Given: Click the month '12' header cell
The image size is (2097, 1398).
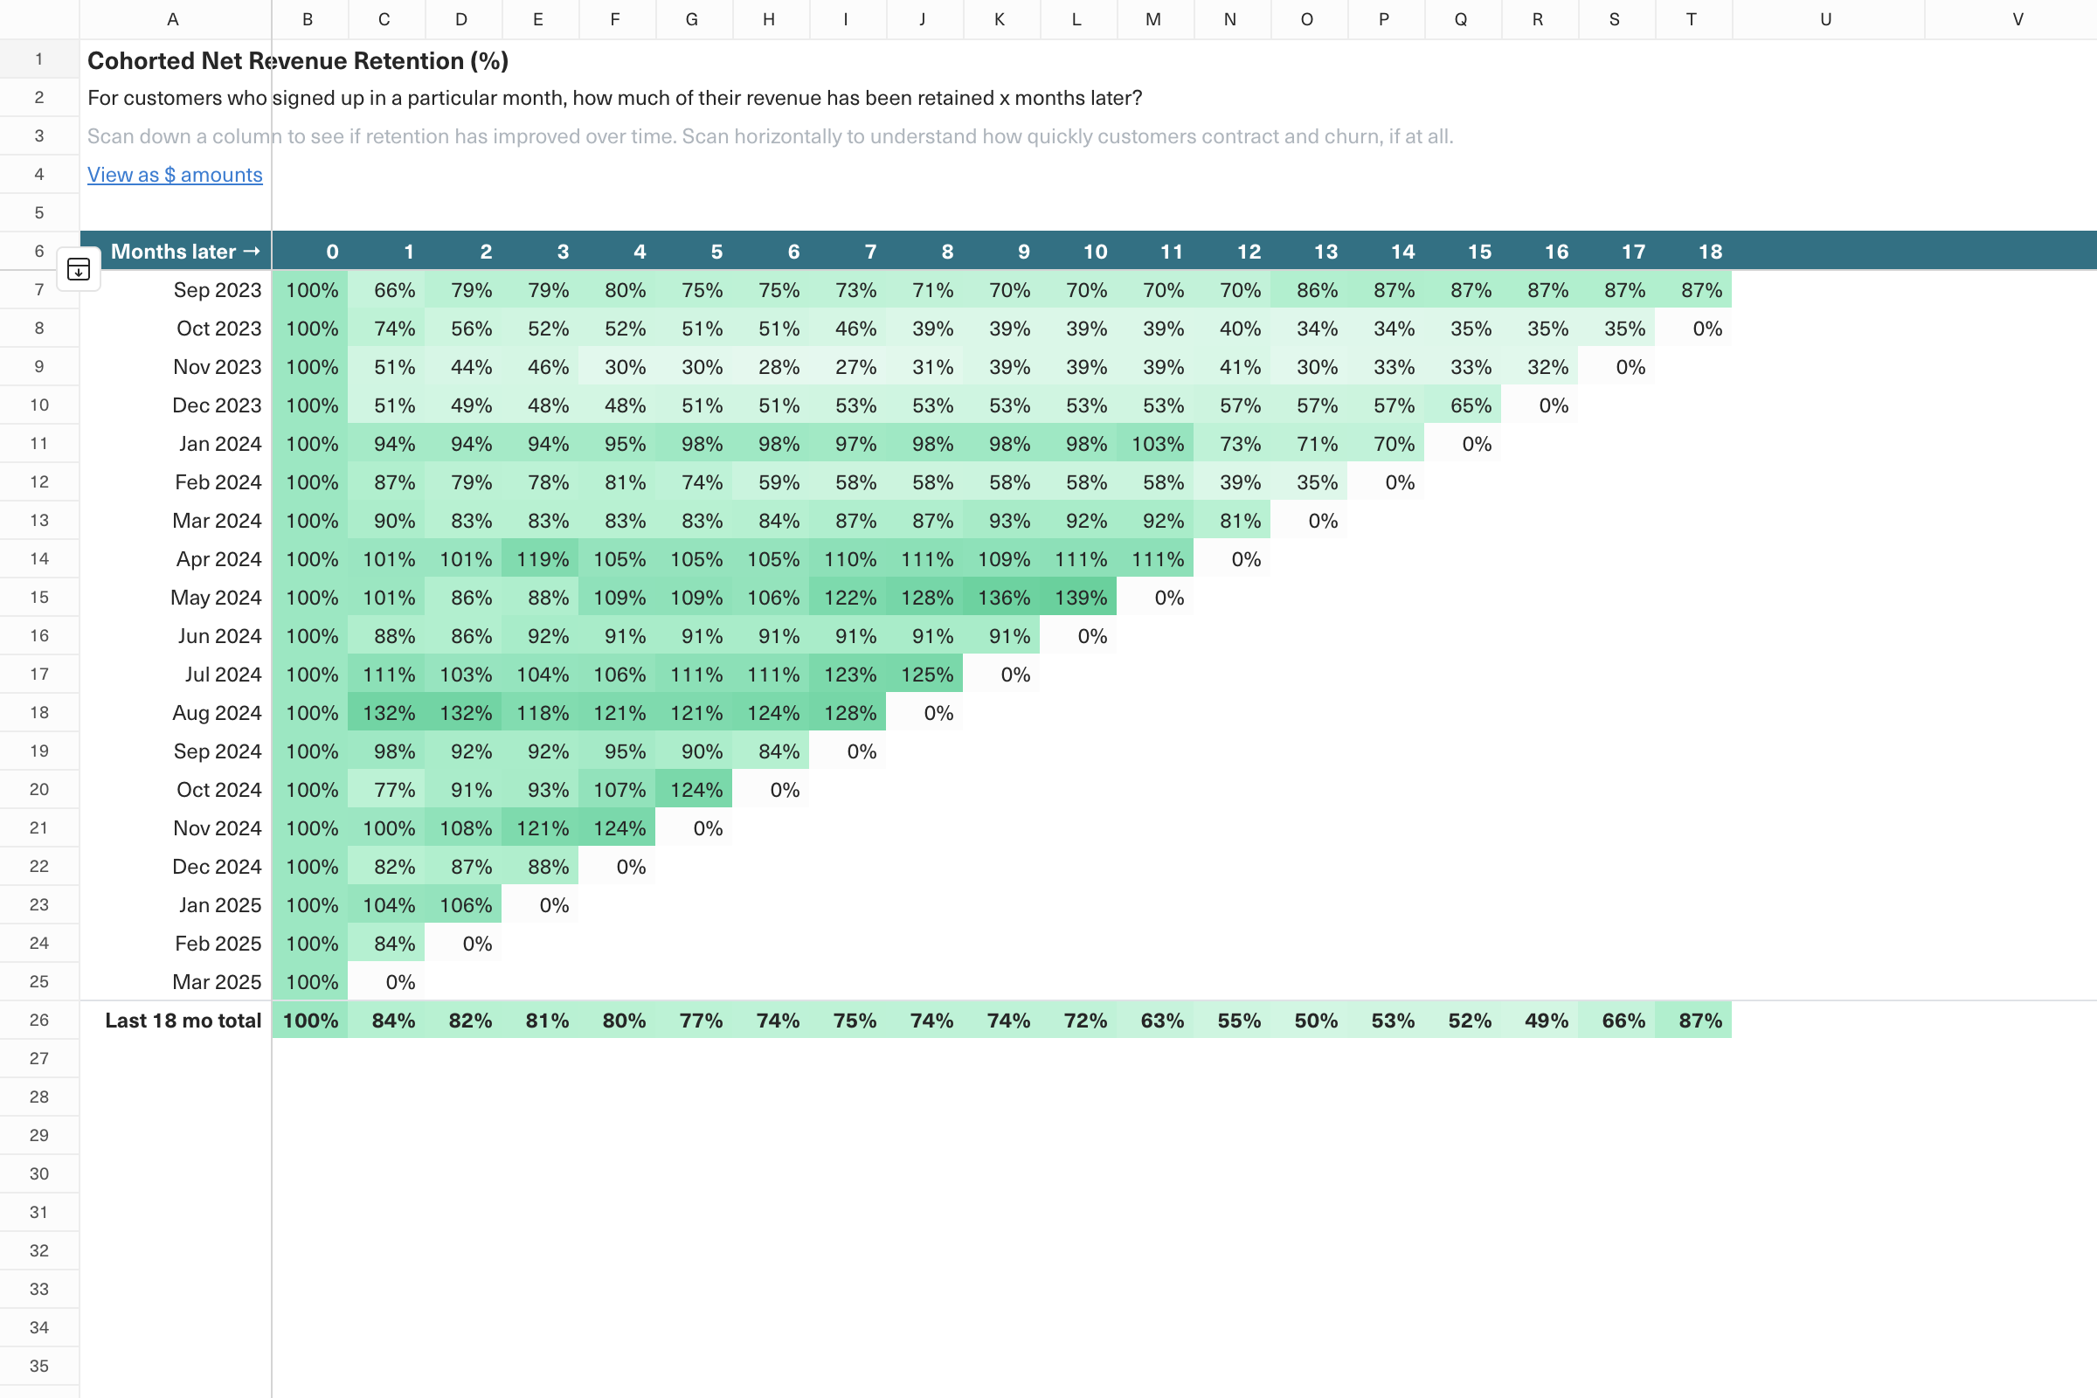Looking at the screenshot, I should tap(1233, 252).
